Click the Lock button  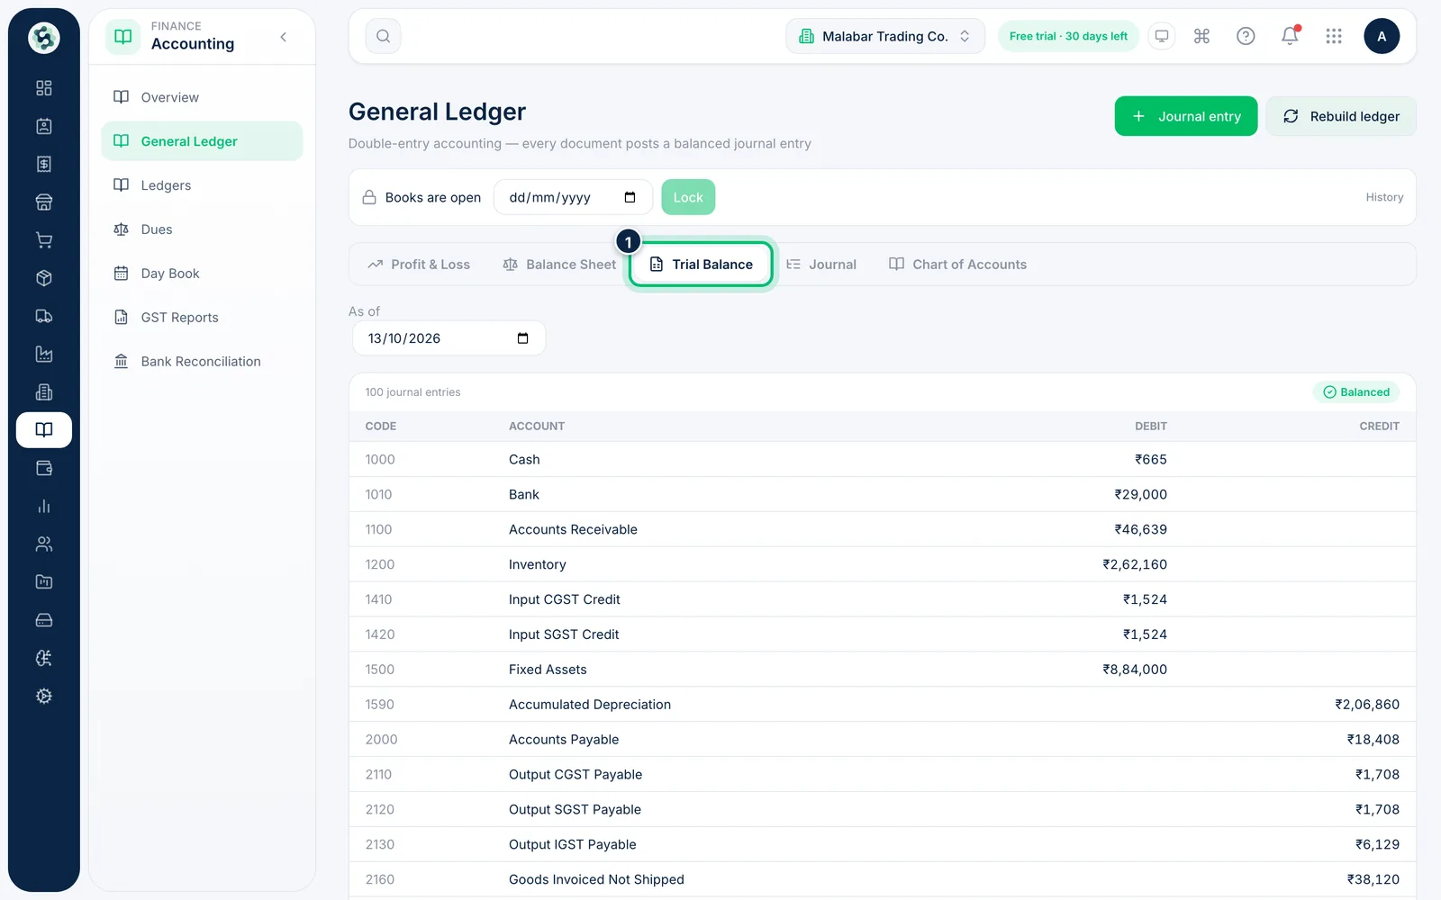[688, 197]
